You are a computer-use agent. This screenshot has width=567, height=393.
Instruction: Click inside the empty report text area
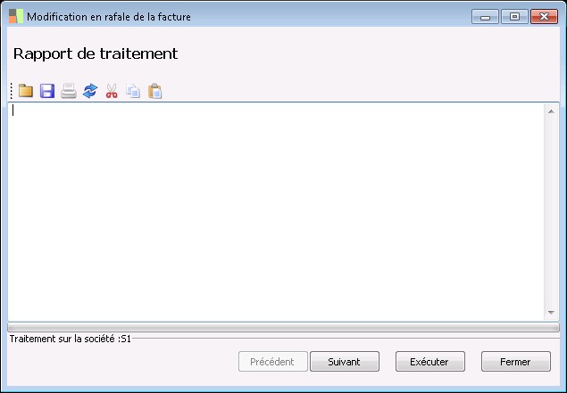tap(276, 212)
